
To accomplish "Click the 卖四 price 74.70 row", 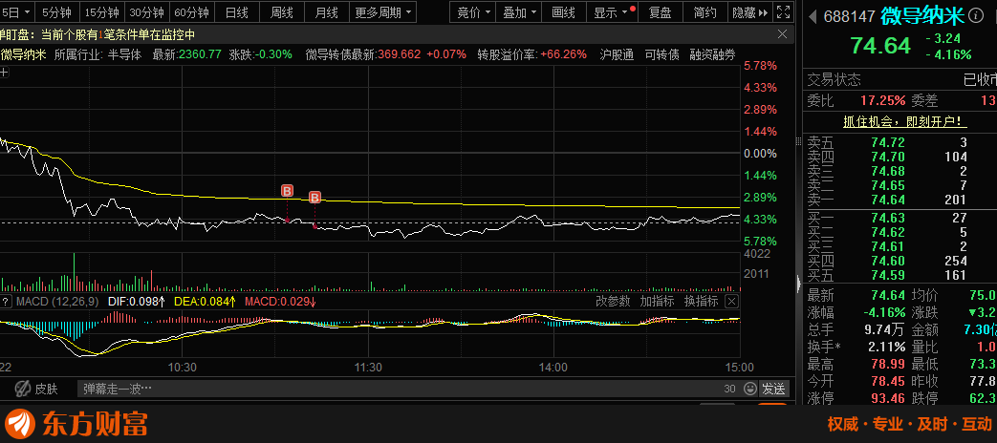I will [888, 157].
